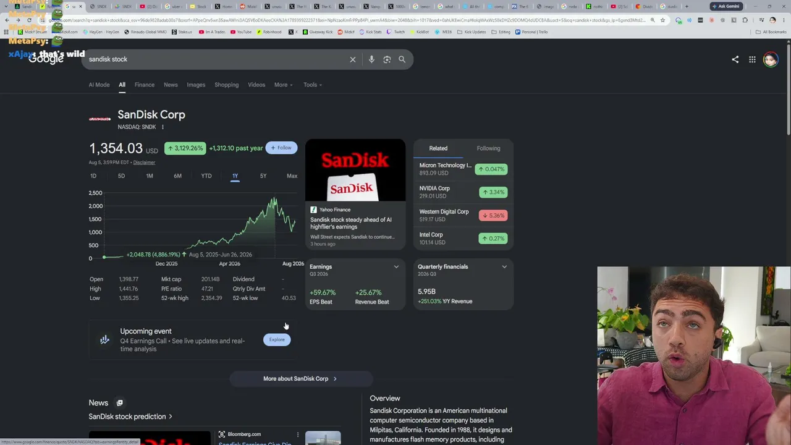Open the Robinhood bookmark

point(269,32)
